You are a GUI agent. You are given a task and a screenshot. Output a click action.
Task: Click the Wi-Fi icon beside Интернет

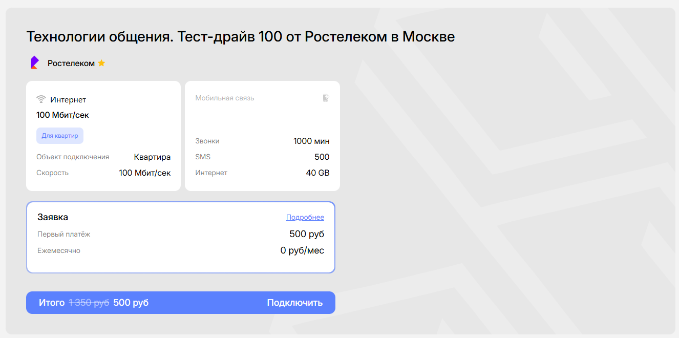tap(41, 99)
